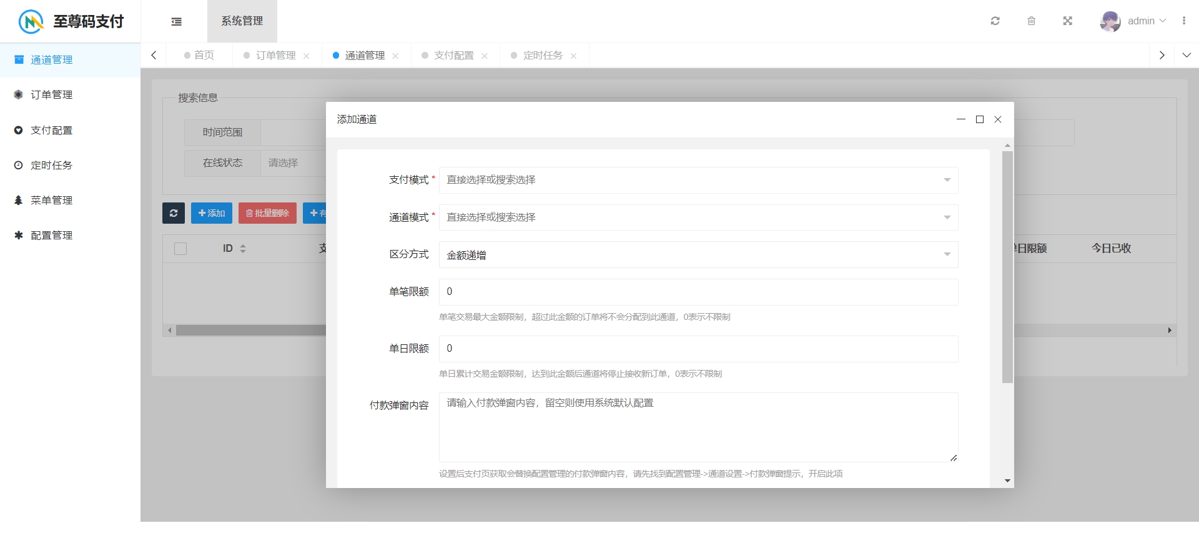Open the 通道模式 dropdown
1199x553 pixels.
pos(698,217)
